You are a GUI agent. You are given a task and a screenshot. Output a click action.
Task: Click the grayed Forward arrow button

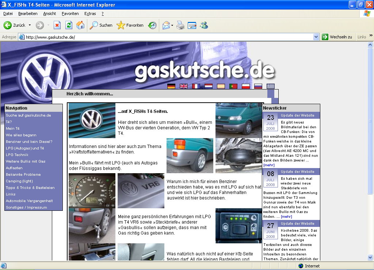[40, 25]
